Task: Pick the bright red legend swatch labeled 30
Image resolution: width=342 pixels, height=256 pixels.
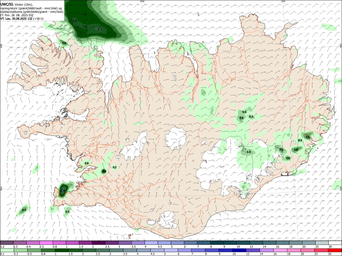Action: coord(335,250)
